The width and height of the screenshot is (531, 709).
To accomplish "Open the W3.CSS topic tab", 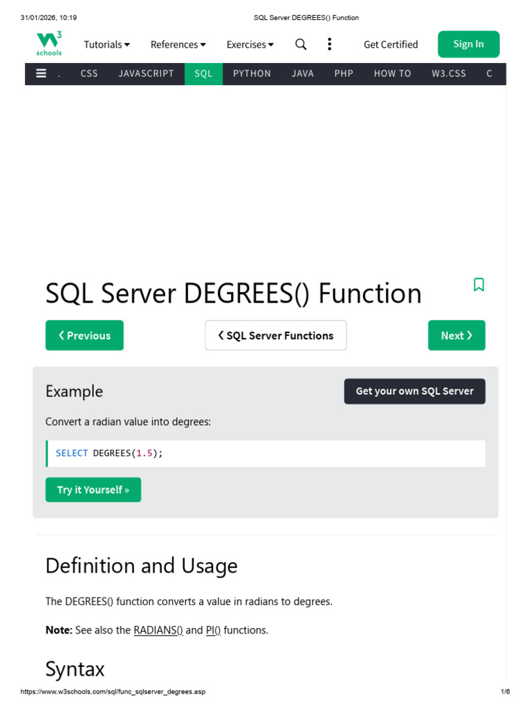I will 448,73.
